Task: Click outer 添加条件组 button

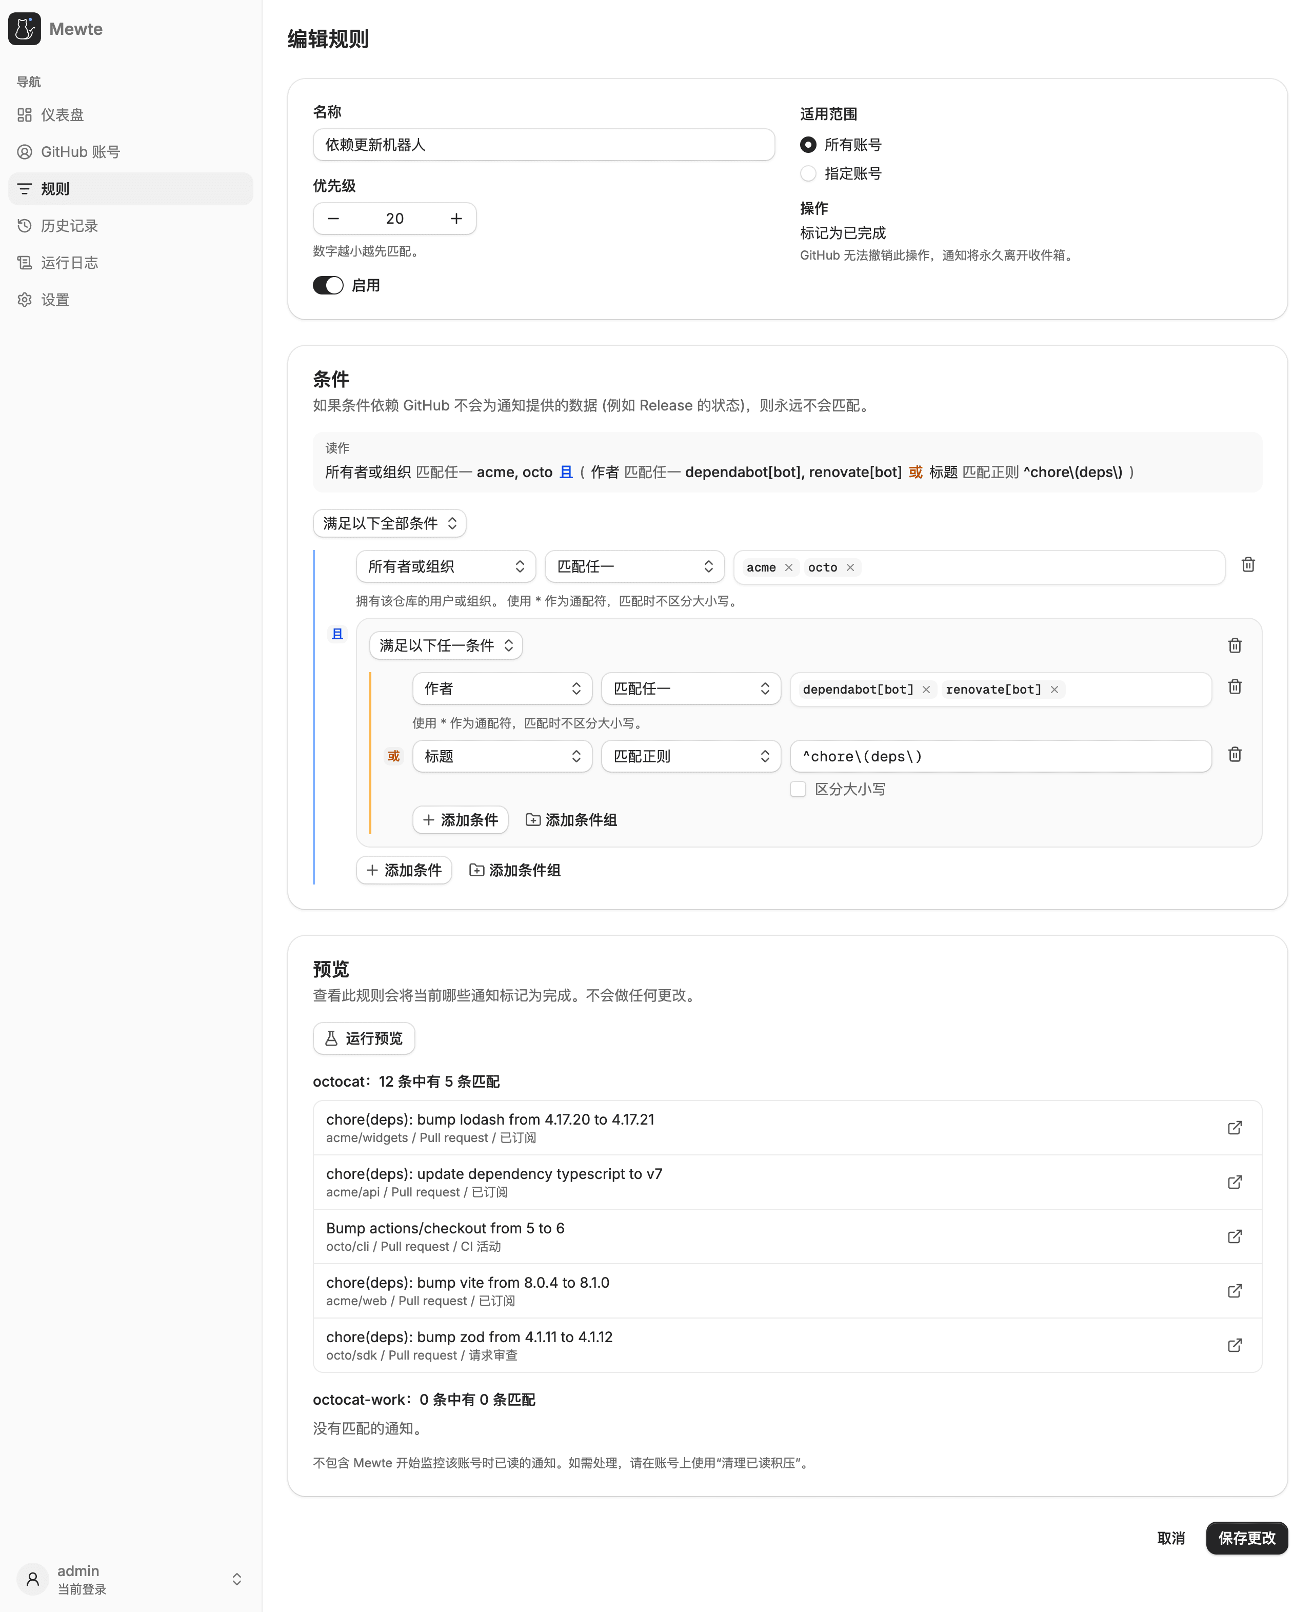Action: [515, 870]
